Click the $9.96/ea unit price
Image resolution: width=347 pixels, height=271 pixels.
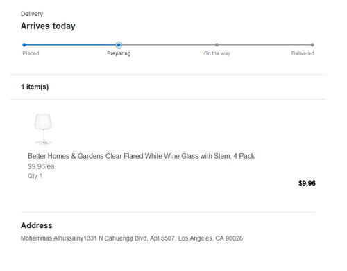click(41, 166)
